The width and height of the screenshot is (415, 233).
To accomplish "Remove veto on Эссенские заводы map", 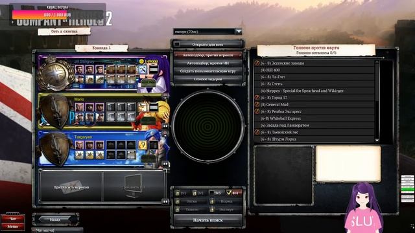I will (257, 63).
